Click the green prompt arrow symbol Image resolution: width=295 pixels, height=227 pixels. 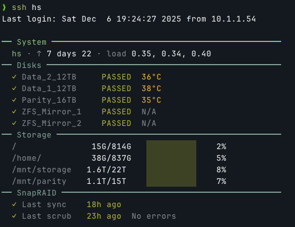(4, 8)
